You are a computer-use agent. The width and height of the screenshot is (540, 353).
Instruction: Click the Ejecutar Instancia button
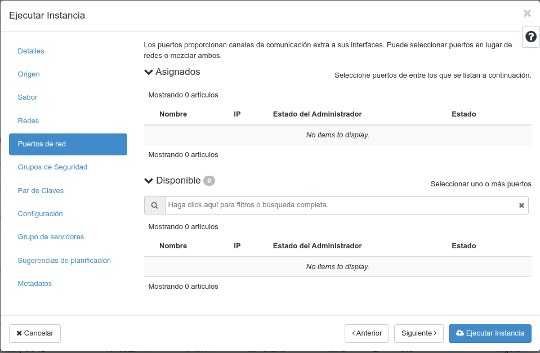tap(490, 333)
